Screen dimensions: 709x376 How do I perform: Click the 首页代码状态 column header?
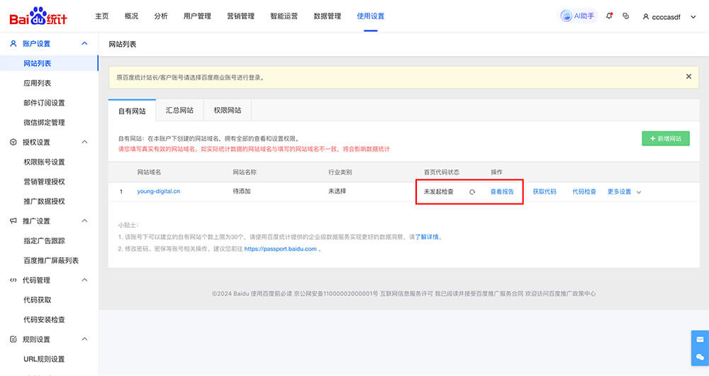441,172
